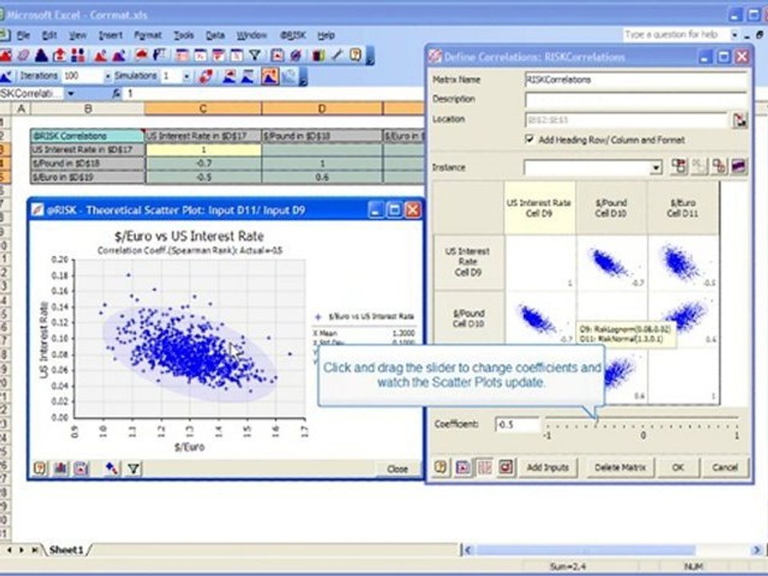Click the dark blue triangle distribution icon
Screen dimensions: 768x576
point(42,55)
